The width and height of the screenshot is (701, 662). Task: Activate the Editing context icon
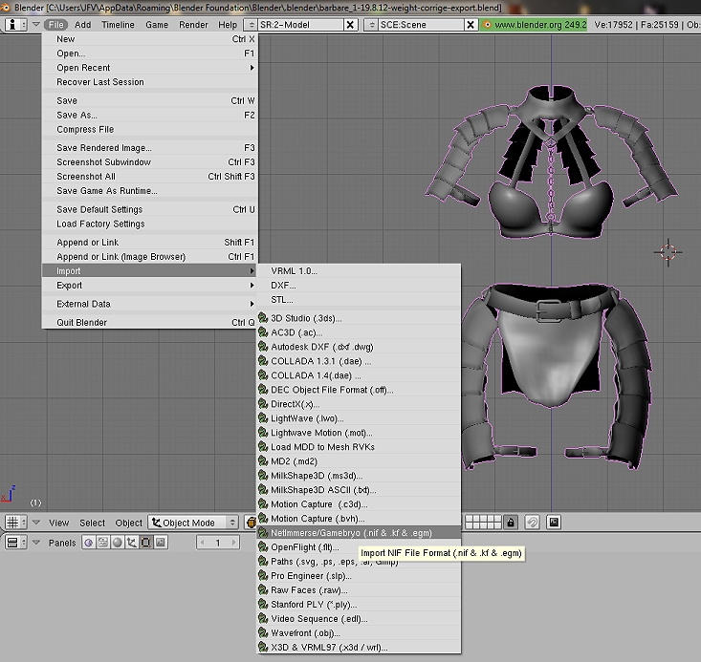(x=145, y=543)
